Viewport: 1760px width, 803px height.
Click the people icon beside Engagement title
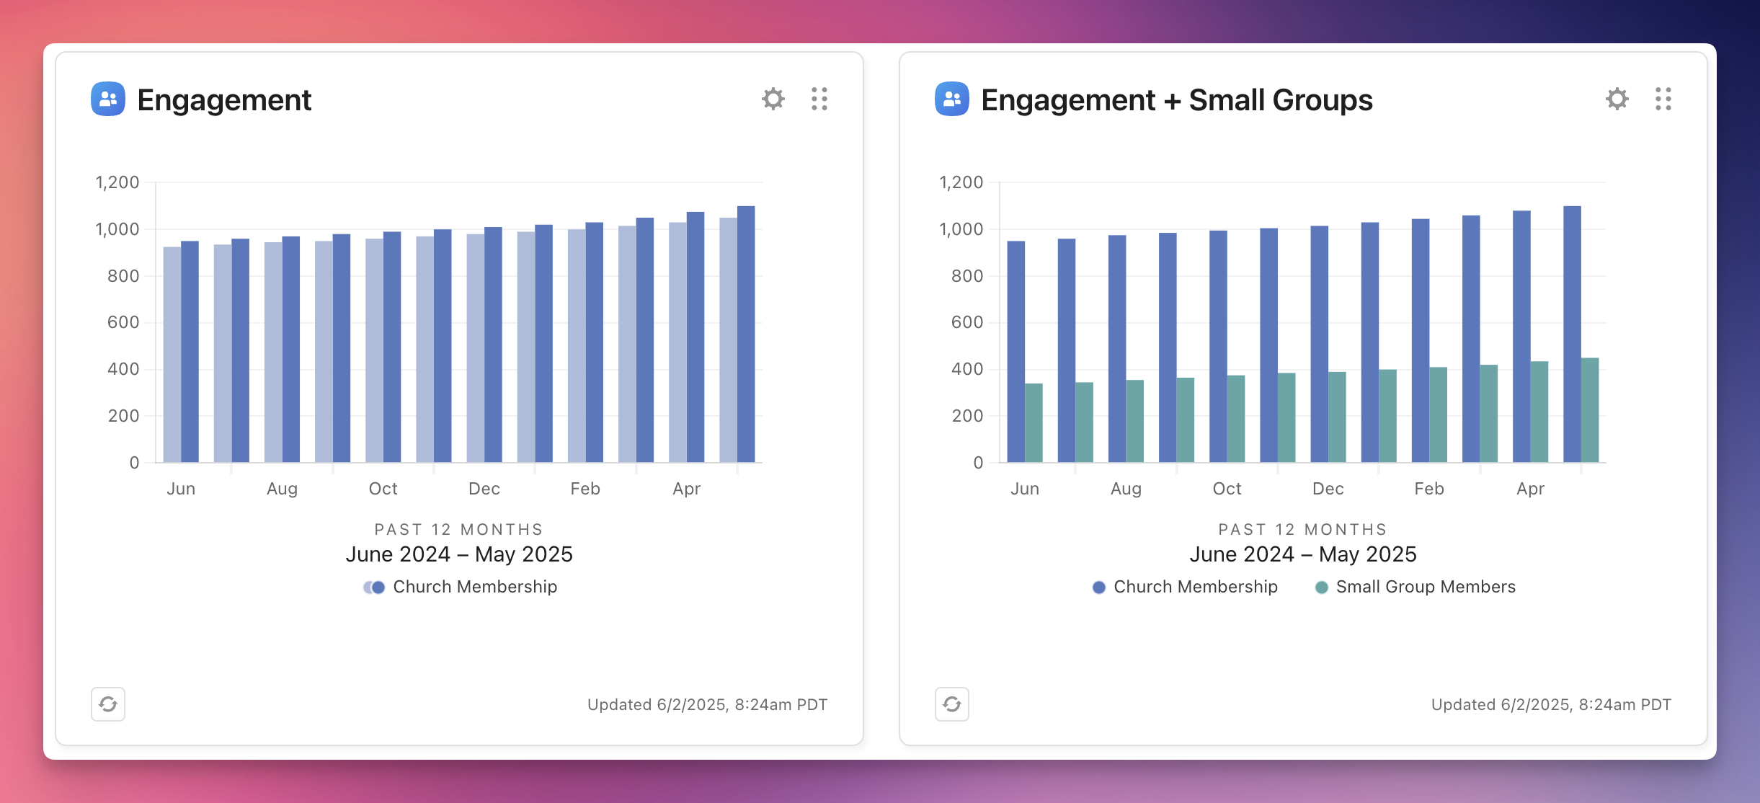point(108,99)
